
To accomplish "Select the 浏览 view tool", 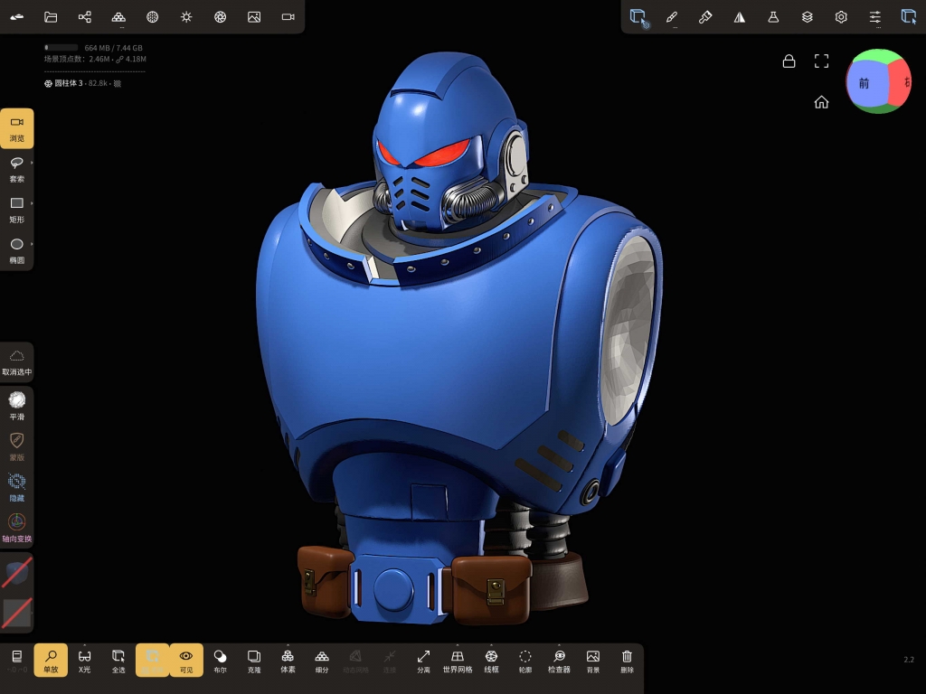I will tap(17, 128).
